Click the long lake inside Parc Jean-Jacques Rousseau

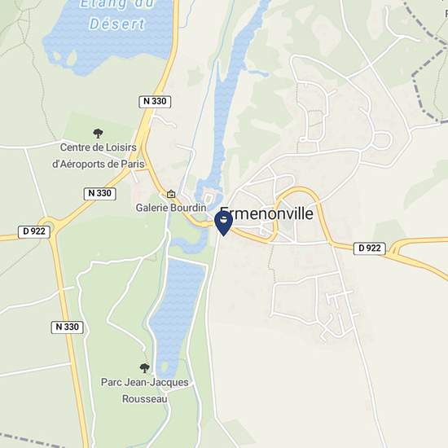click(x=177, y=311)
